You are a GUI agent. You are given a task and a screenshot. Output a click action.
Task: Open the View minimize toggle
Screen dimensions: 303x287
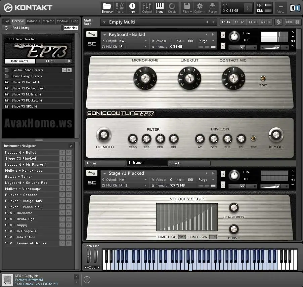tap(280, 8)
